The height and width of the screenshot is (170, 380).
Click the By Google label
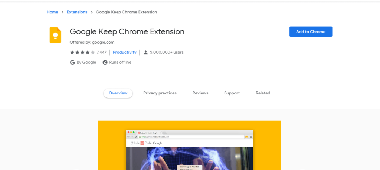pos(86,62)
